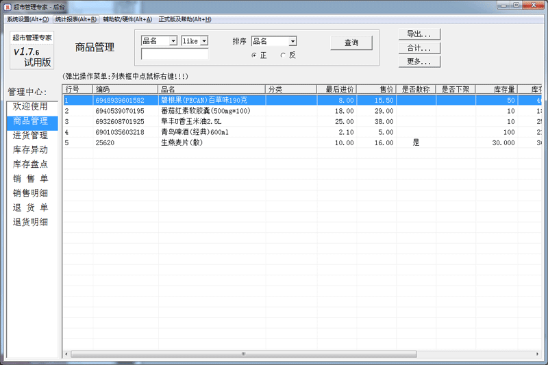Open 库存盘点 in sidebar
Viewport: 548px width, 365px height.
[x=30, y=164]
